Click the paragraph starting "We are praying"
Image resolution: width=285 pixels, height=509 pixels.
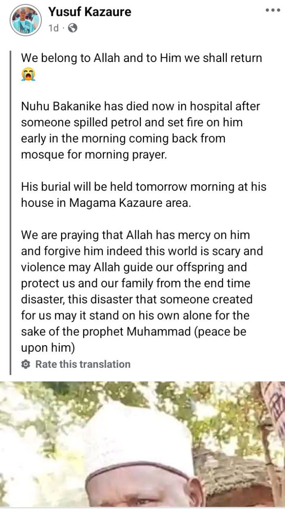(141, 291)
